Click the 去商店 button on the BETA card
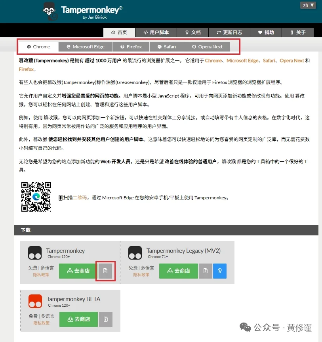Viewport: 322px width, 342px height. 78,319
